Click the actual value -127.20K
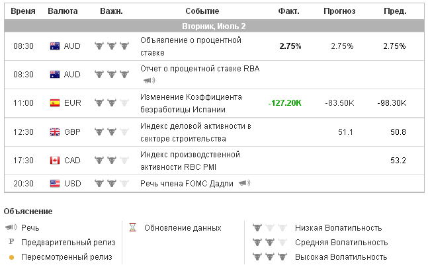 click(285, 103)
